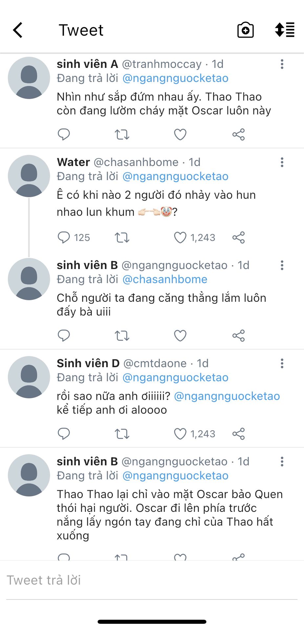Reply to Water's tweet with 125 replies

[64, 237]
